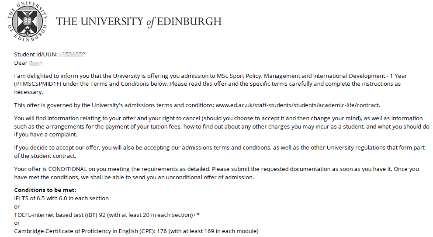Image resolution: width=433 pixels, height=237 pixels.
Task: Click the second 'or' before Cambridge Certificate
Action: click(17, 223)
